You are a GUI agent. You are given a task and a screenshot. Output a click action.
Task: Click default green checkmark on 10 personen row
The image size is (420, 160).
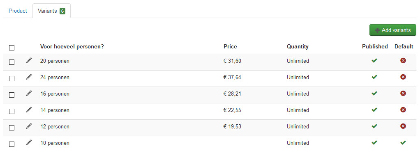[x=403, y=143]
